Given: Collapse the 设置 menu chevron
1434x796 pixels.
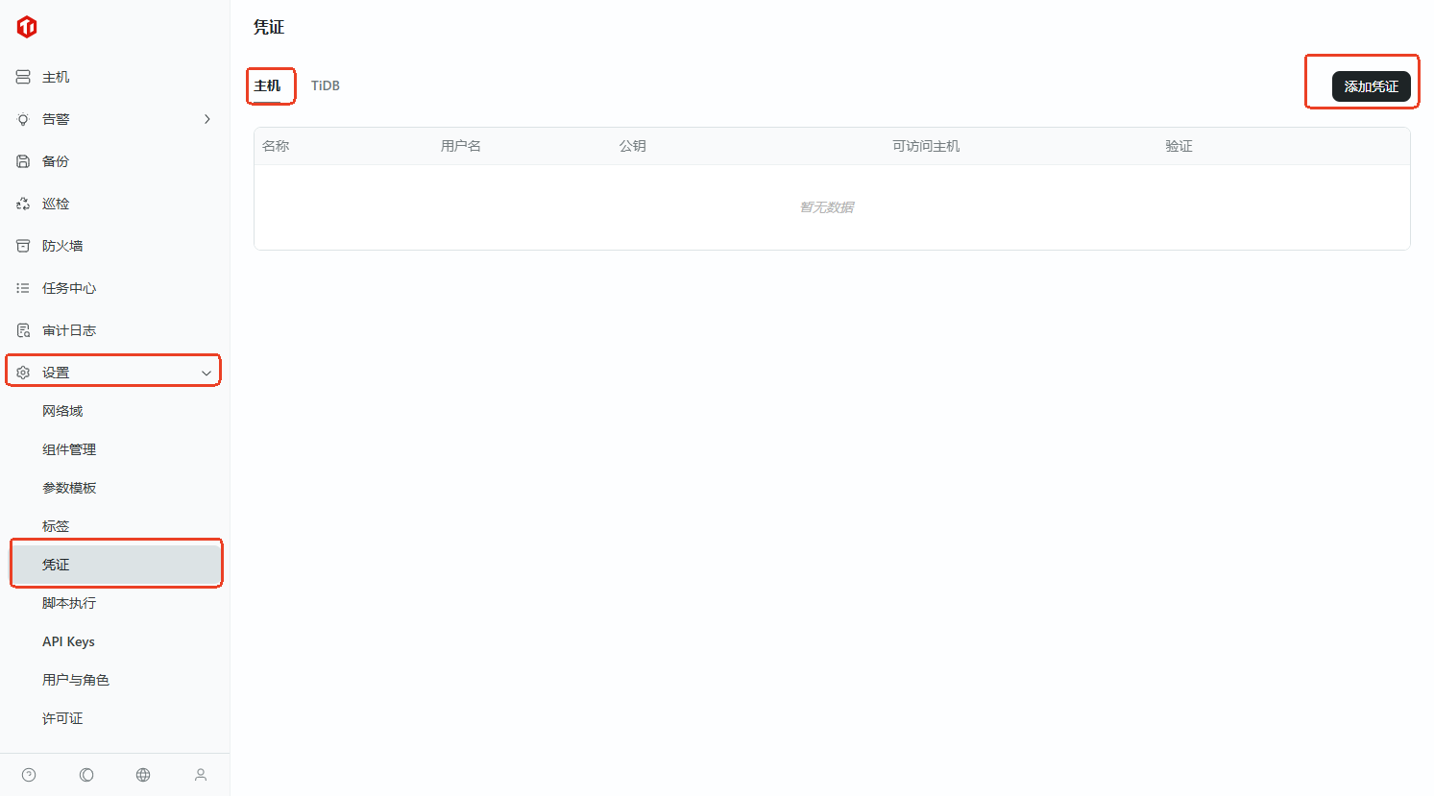Looking at the screenshot, I should click(206, 373).
